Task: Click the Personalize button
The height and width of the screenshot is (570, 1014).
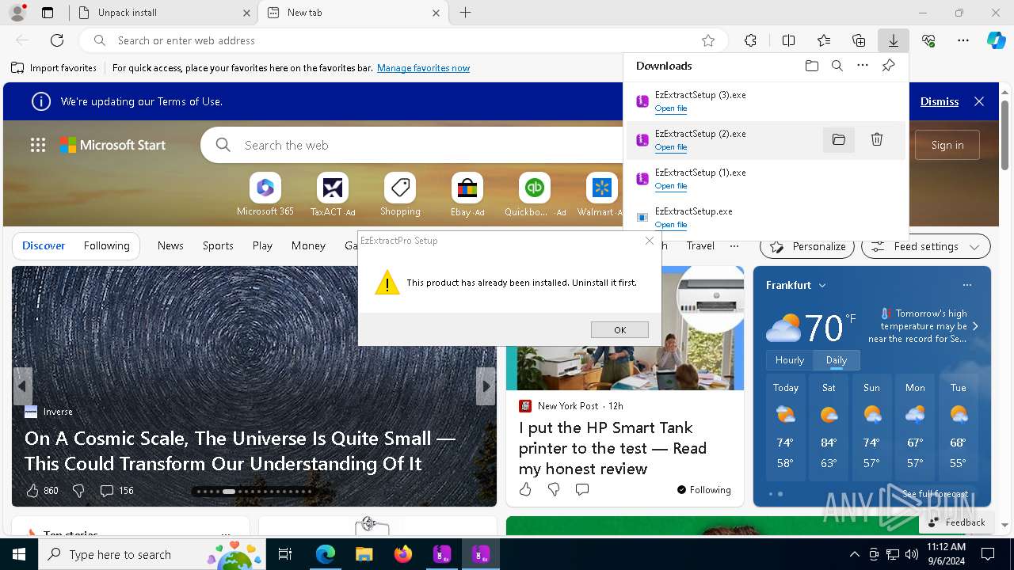Action: pyautogui.click(x=808, y=246)
